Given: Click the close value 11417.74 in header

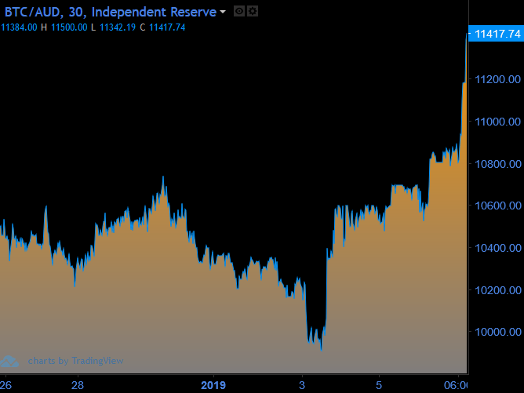Looking at the screenshot, I should [167, 27].
